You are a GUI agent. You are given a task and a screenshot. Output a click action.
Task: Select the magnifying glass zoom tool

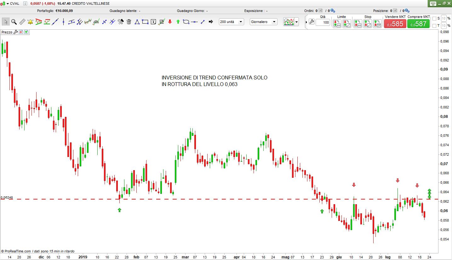coord(14,22)
